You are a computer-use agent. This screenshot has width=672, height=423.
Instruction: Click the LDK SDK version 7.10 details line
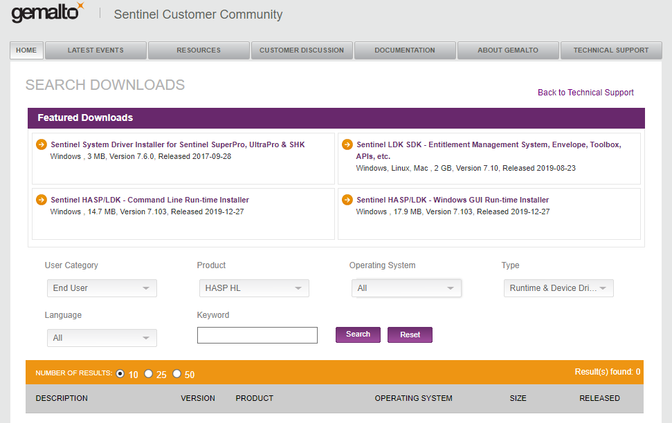466,168
